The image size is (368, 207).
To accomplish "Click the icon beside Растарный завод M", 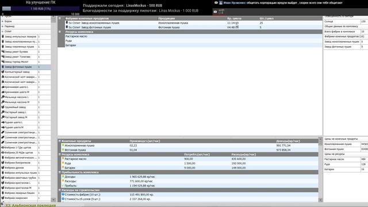I will (x=3, y=117).
